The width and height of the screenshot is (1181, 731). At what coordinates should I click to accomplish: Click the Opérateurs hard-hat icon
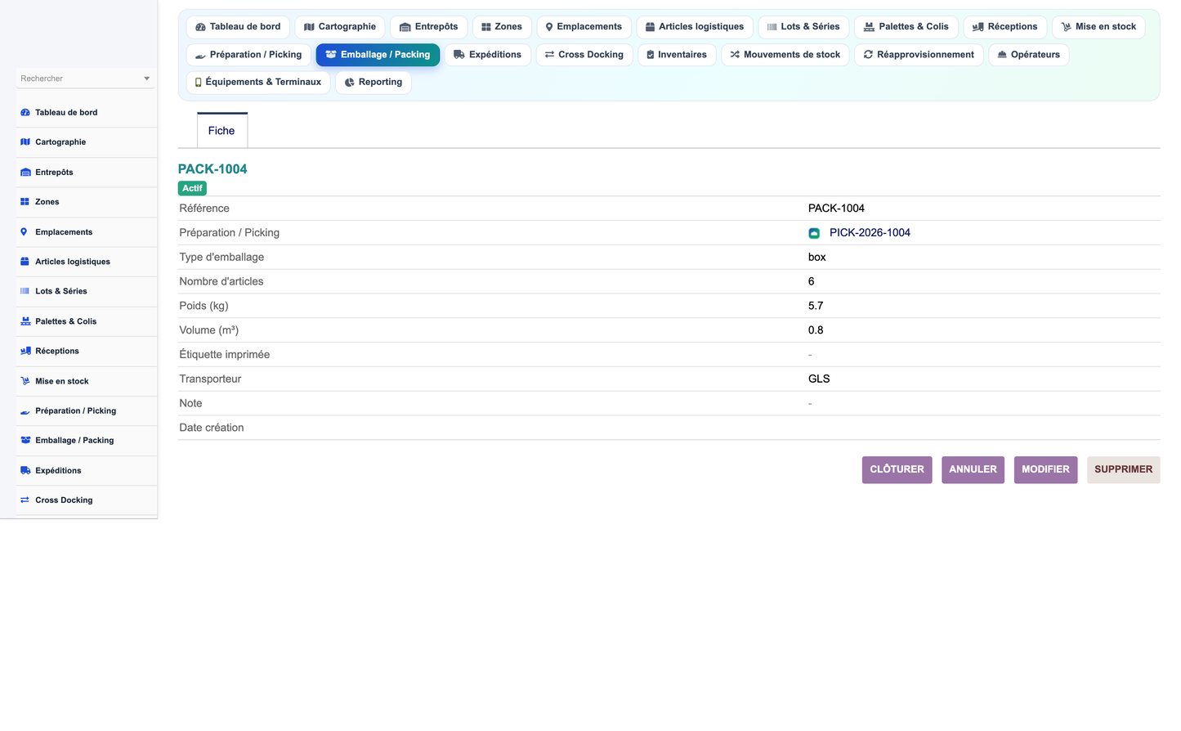1002,55
